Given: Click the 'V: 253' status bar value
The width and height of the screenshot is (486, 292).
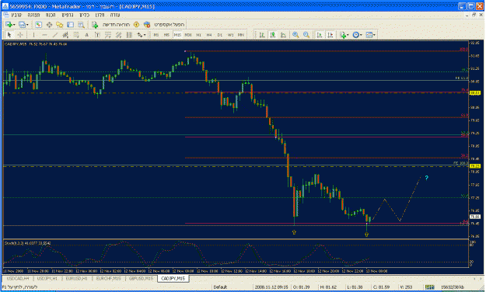Looking at the screenshot, I should tap(407, 287).
